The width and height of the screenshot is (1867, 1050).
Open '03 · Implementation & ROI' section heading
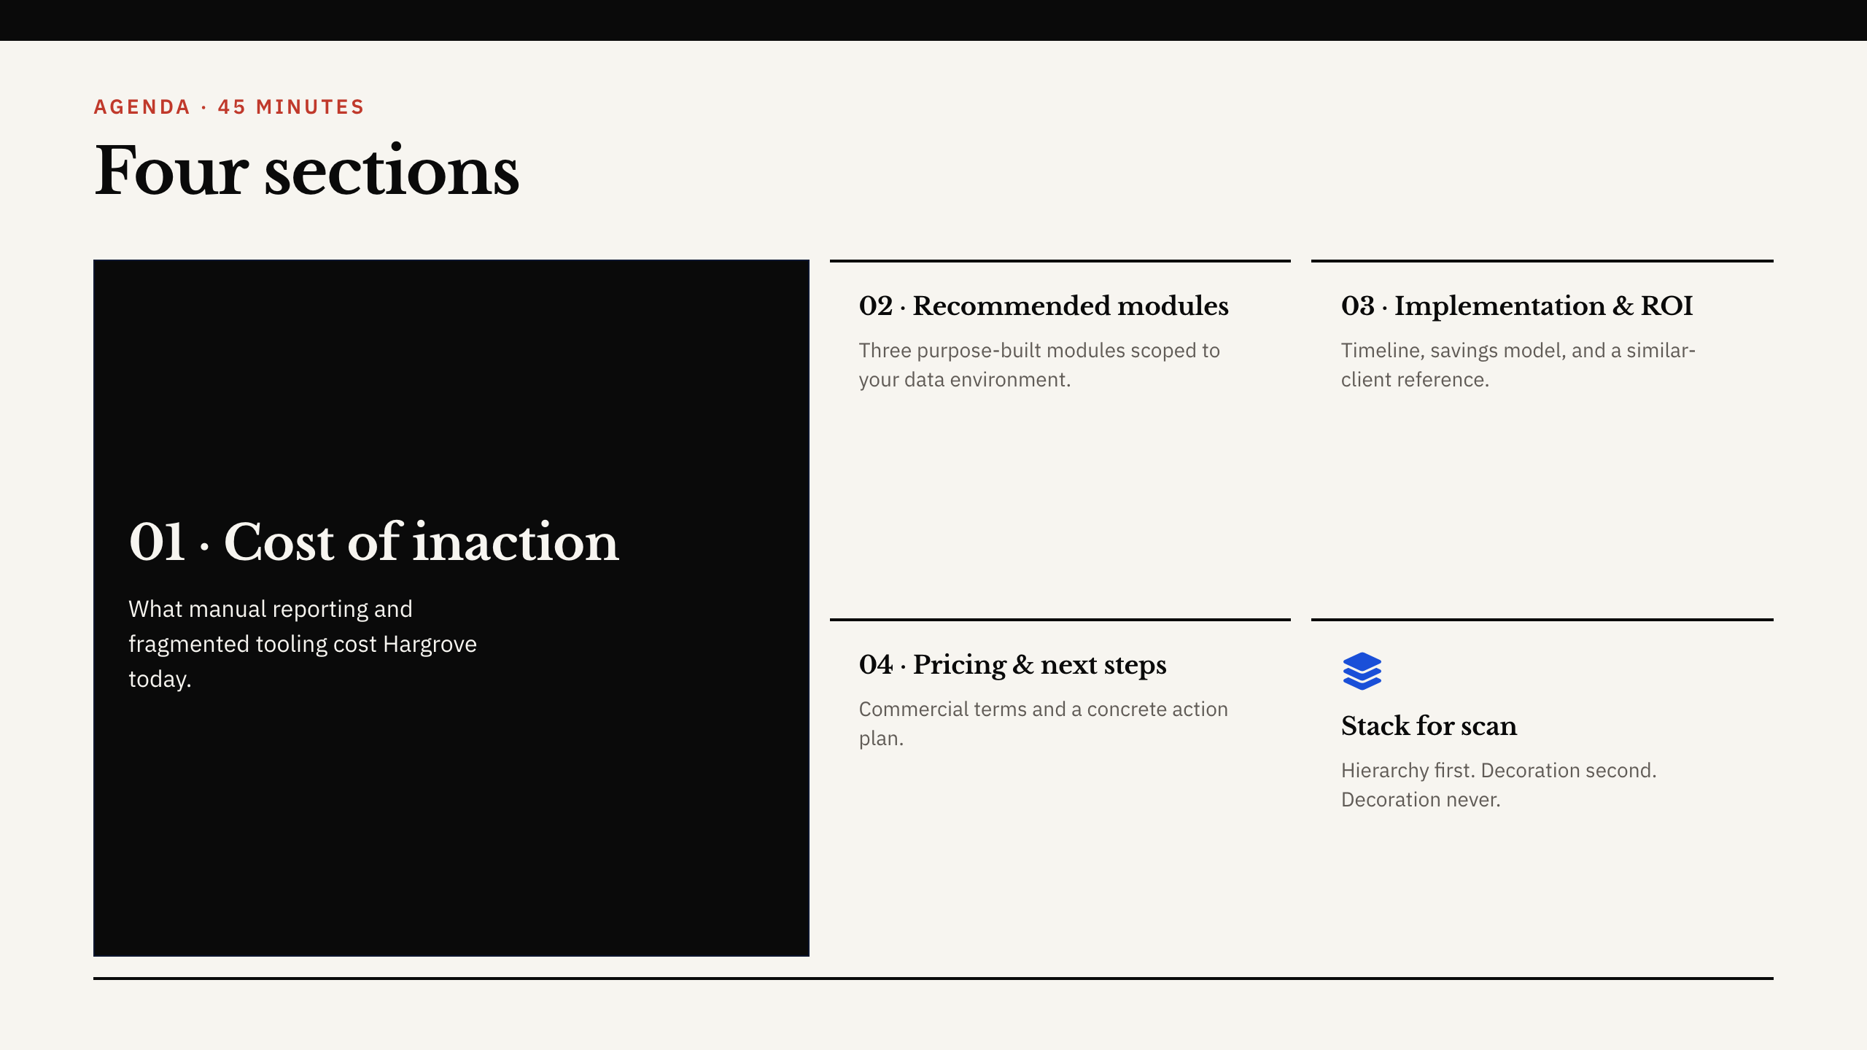[1517, 306]
